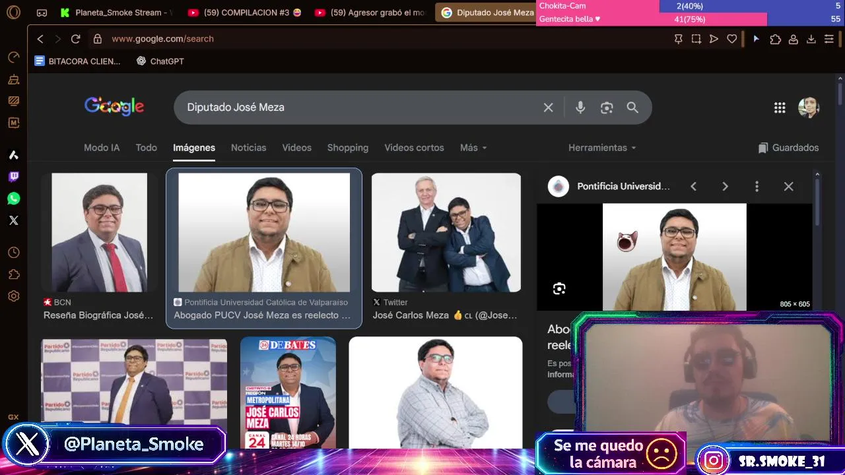845x475 pixels.
Task: Clear the Google search box text
Action: [x=548, y=108]
